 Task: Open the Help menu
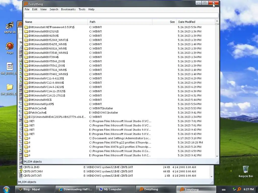pos(91,9)
